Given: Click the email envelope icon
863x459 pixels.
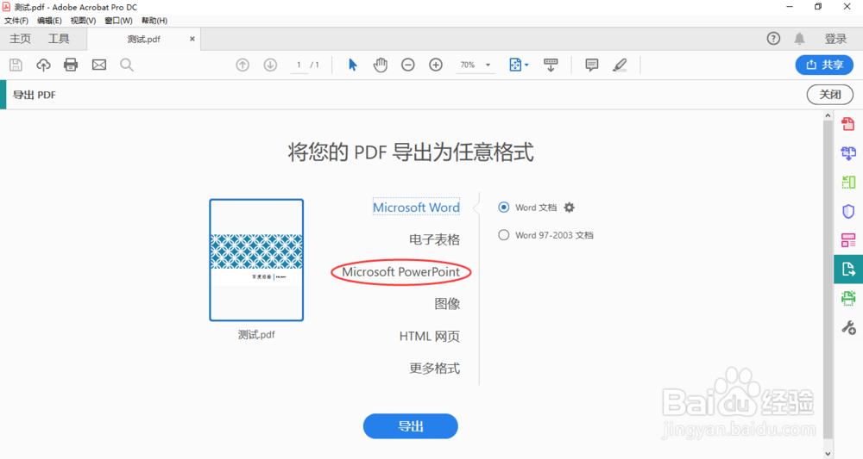Looking at the screenshot, I should click(99, 65).
